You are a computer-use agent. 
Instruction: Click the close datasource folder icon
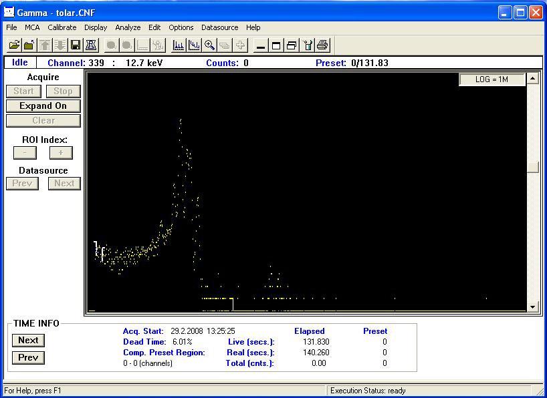pyautogui.click(x=29, y=45)
